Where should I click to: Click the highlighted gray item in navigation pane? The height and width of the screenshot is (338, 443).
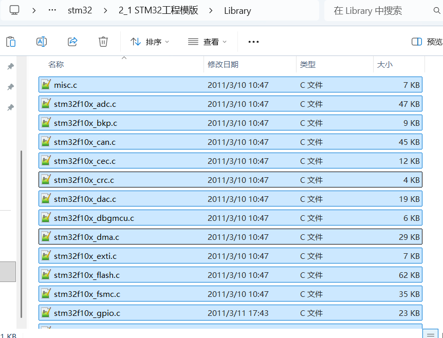pyautogui.click(x=8, y=271)
